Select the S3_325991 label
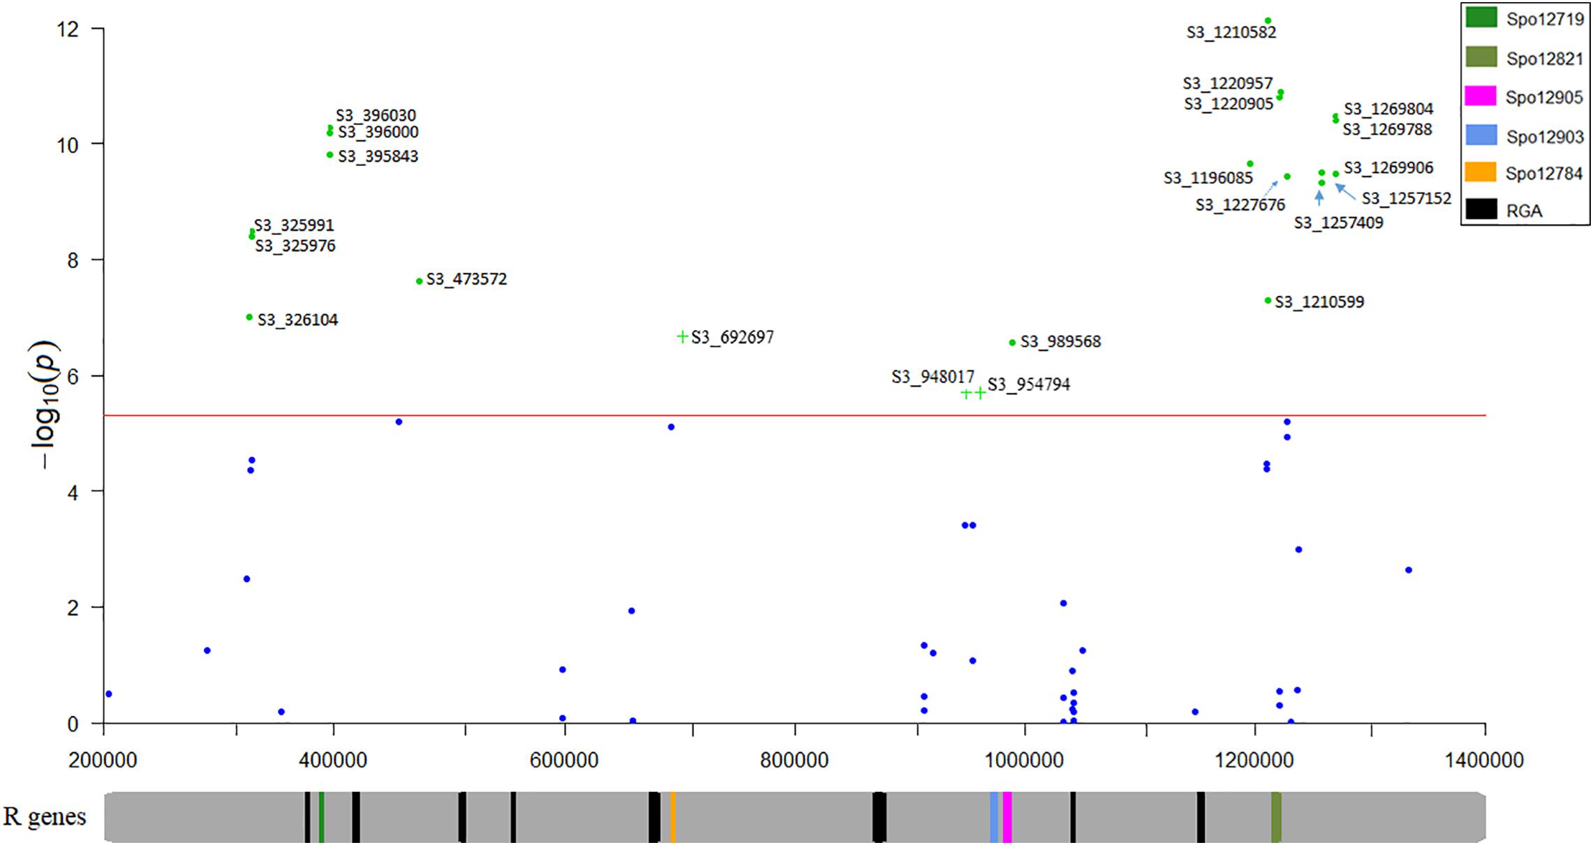1593x845 pixels. click(x=294, y=225)
